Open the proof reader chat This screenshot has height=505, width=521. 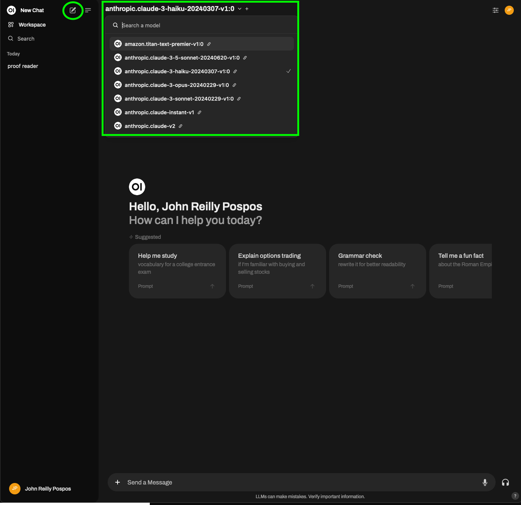tap(23, 66)
